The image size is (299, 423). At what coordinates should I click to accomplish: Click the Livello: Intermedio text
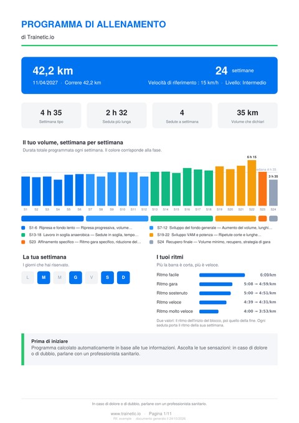tap(246, 83)
